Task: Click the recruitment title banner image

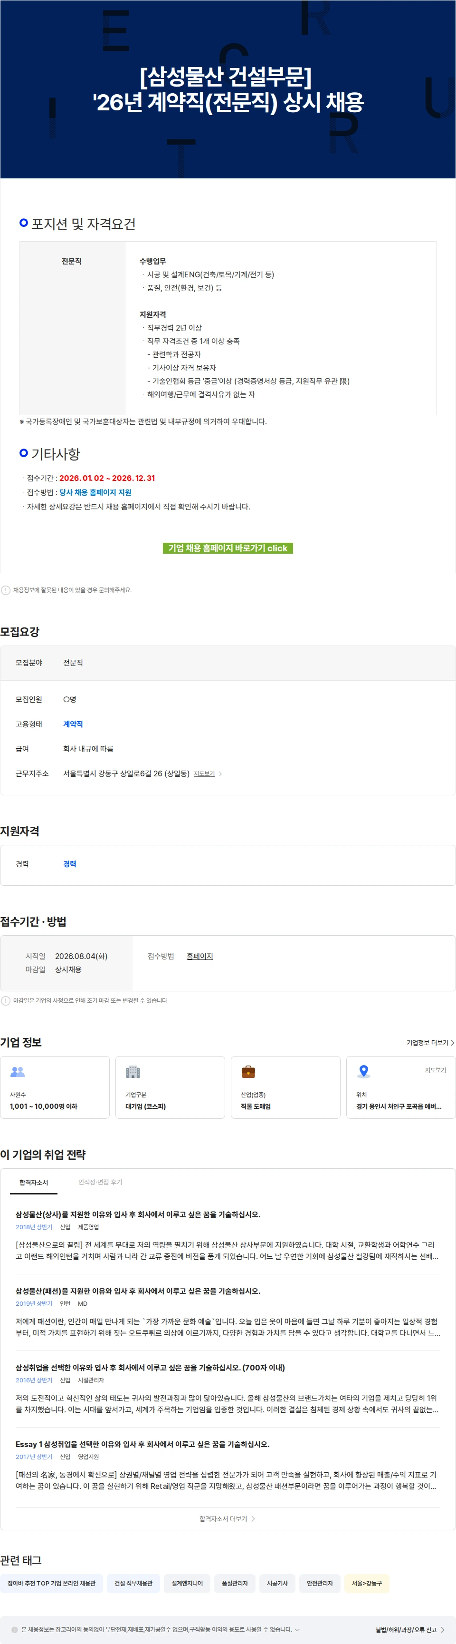Action: point(228,89)
